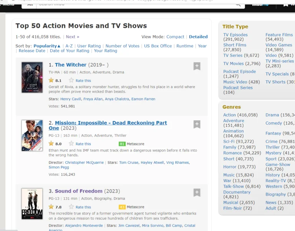295x231 pixels.
Task: Open director Christopher McQuarrie's page
Action: 84,163
